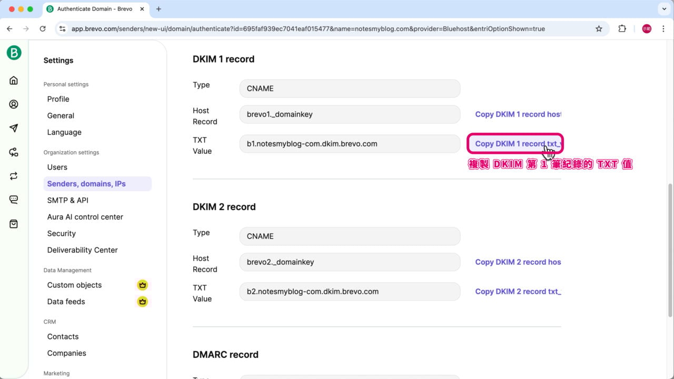Image resolution: width=674 pixels, height=379 pixels.
Task: Switch to the Senders, domains, IPs section
Action: [86, 183]
